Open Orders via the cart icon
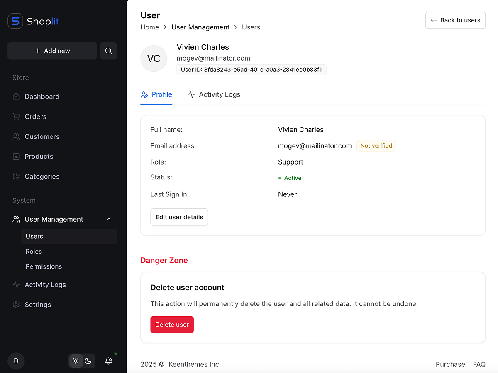 [x=16, y=116]
